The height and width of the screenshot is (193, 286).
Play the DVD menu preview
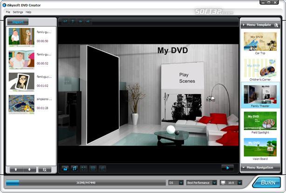(227, 168)
